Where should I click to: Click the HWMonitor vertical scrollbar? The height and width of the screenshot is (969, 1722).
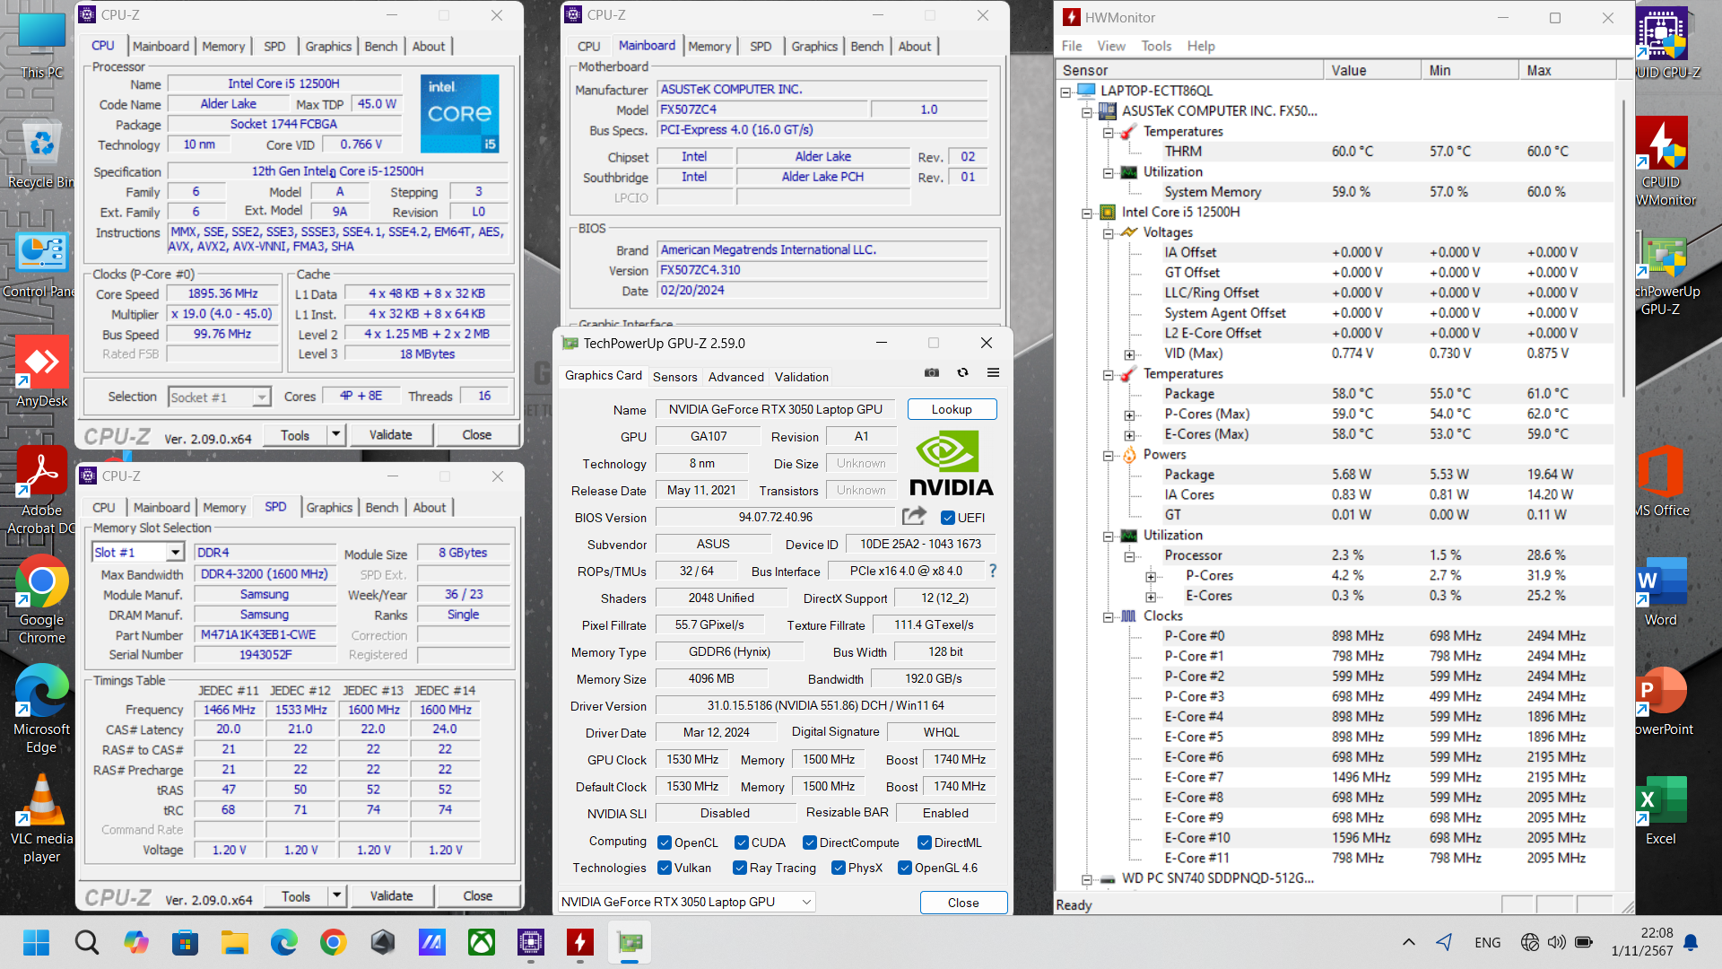point(1625,249)
